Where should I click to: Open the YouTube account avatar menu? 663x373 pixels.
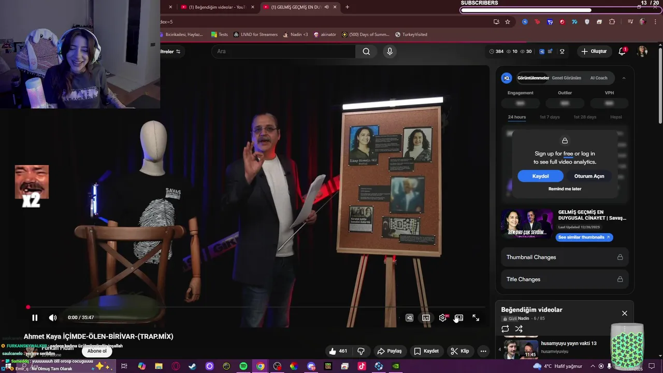click(642, 51)
